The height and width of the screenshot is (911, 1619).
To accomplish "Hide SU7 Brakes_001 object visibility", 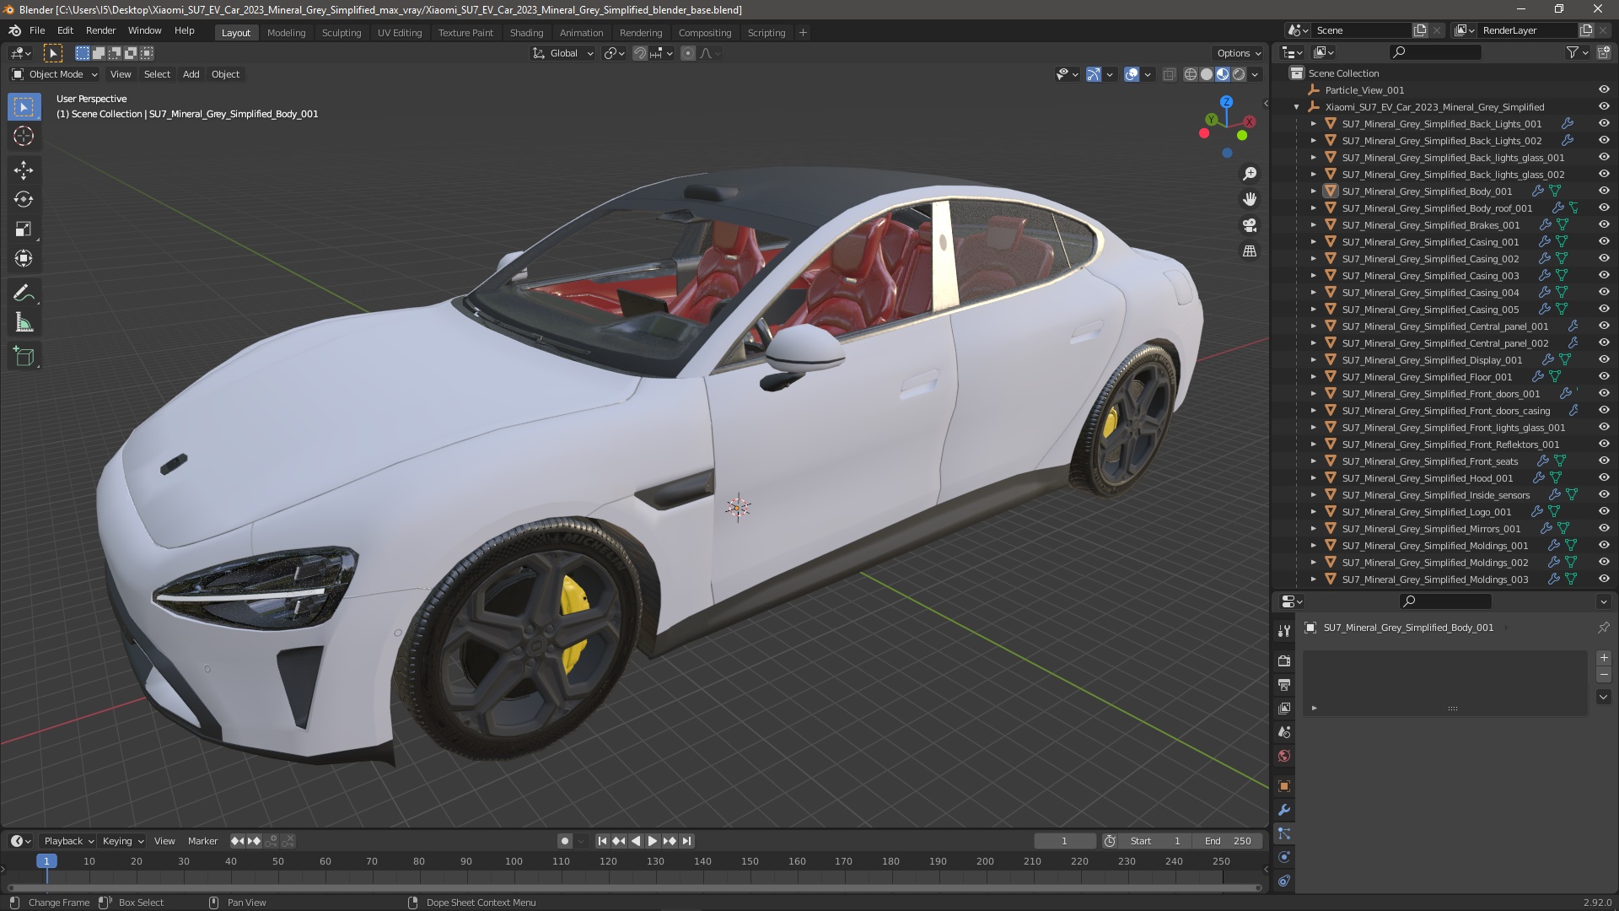I will point(1604,225).
